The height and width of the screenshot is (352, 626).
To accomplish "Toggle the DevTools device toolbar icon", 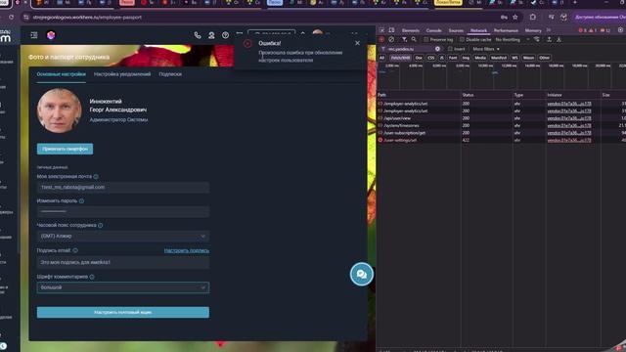I will click(x=391, y=30).
